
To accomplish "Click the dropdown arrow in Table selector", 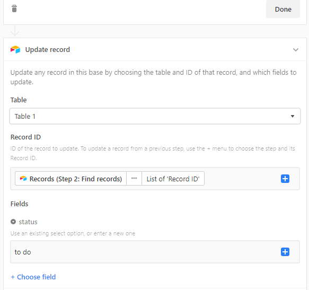I will (x=293, y=116).
